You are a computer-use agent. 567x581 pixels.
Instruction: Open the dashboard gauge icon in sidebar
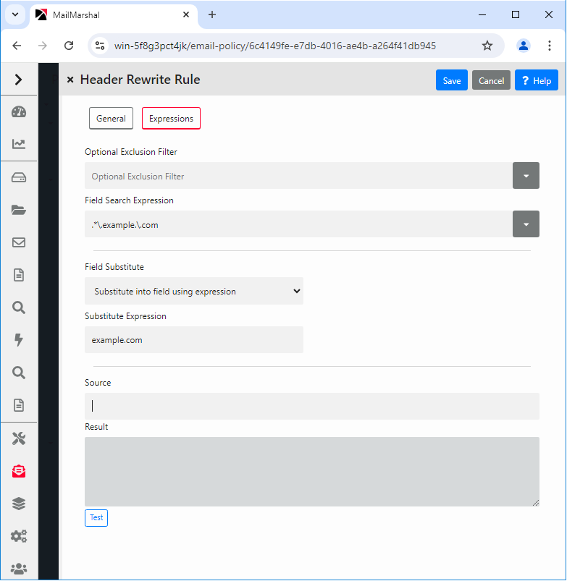tap(19, 111)
